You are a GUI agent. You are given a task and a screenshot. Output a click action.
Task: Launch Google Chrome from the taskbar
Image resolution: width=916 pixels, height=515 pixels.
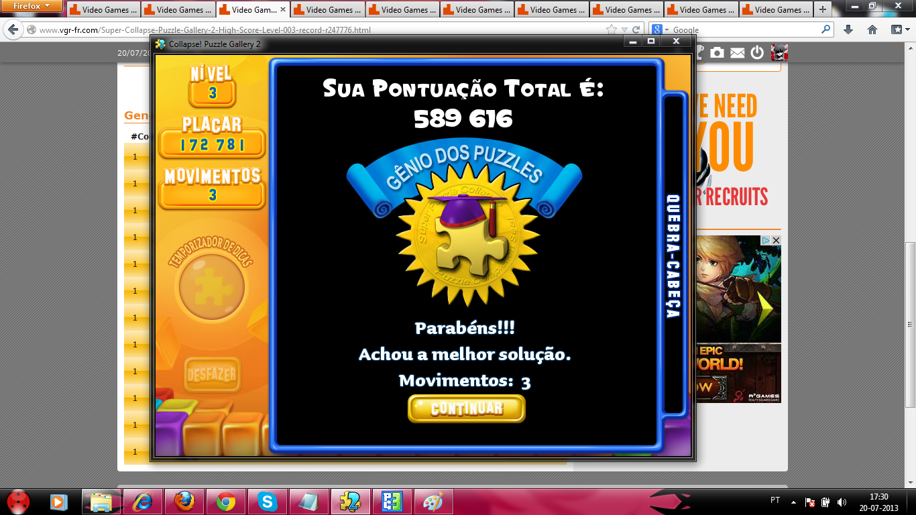click(x=226, y=502)
